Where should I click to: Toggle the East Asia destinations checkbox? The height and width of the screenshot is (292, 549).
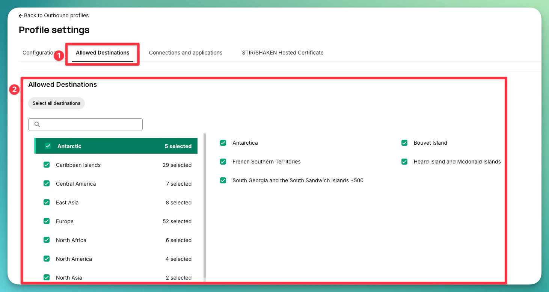pyautogui.click(x=46, y=202)
